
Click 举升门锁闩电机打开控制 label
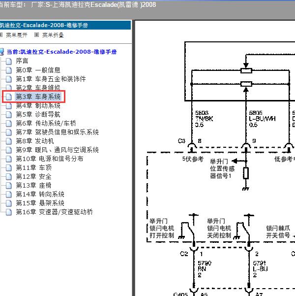(x=162, y=228)
